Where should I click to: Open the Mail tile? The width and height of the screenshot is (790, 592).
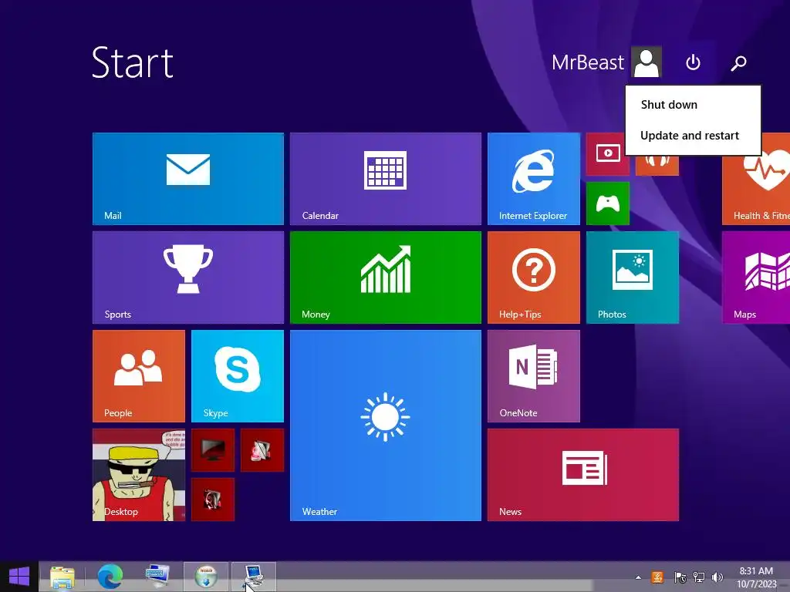pyautogui.click(x=188, y=179)
